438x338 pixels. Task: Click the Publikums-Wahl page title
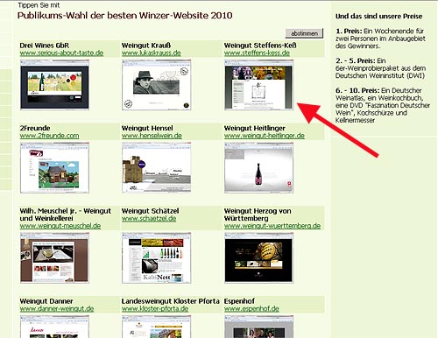[124, 16]
